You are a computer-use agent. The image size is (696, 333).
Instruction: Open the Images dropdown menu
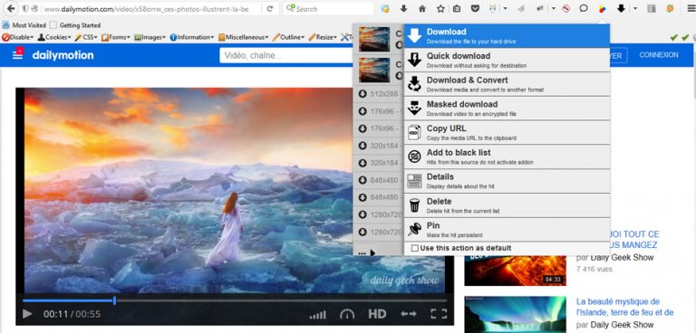coord(150,38)
